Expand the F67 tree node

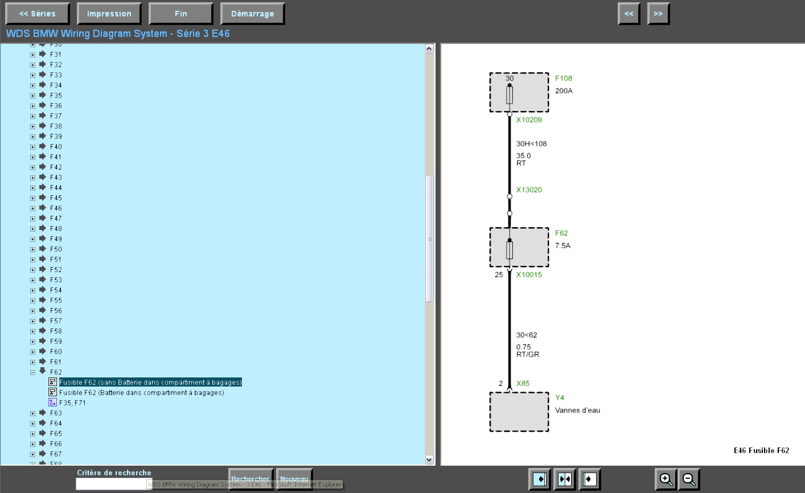coord(32,454)
